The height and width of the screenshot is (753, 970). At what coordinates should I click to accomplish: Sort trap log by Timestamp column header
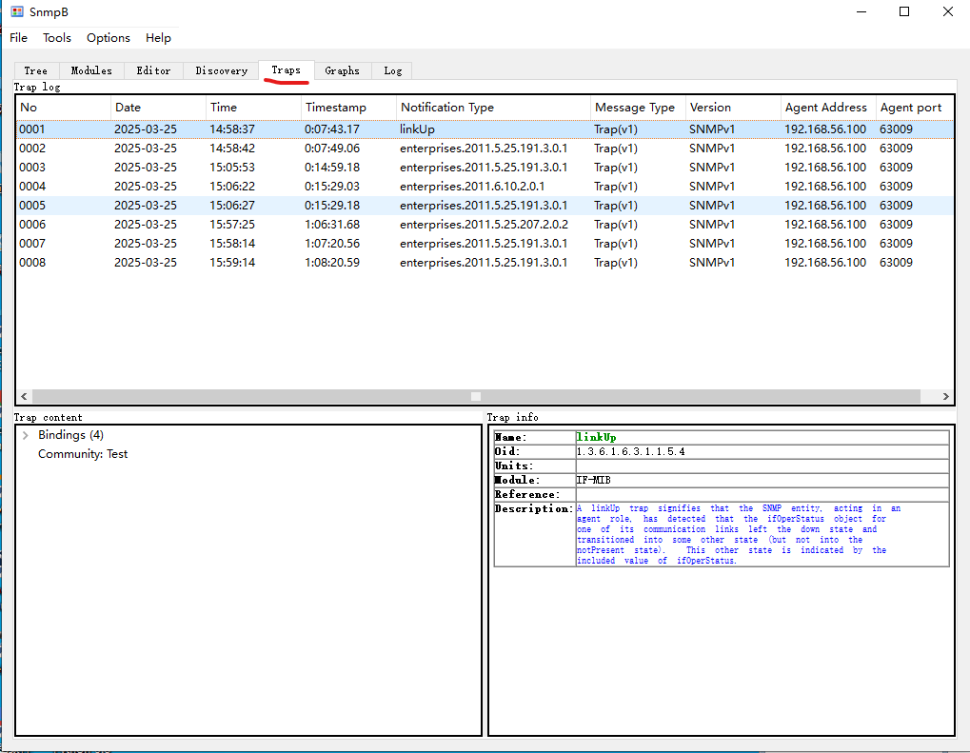pos(336,108)
